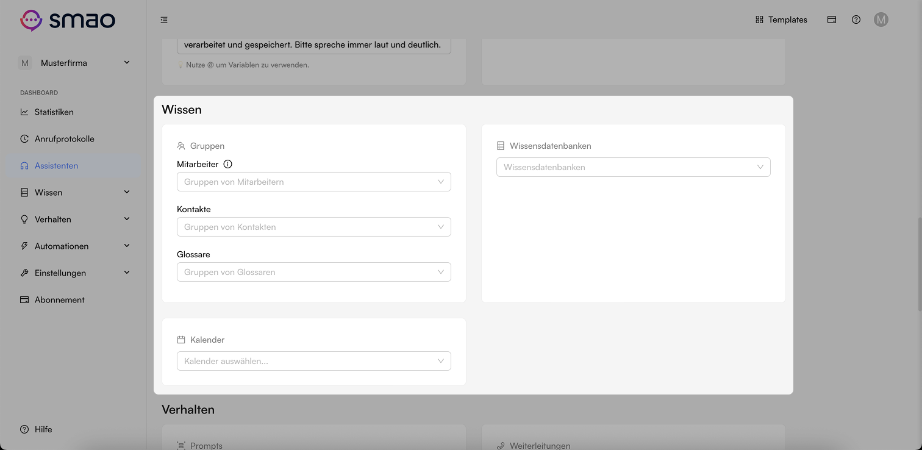Click the Assistenten headset icon
This screenshot has width=922, height=450.
tap(24, 166)
